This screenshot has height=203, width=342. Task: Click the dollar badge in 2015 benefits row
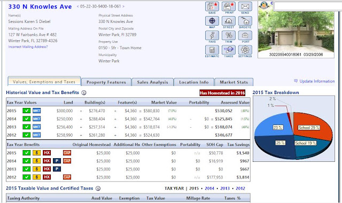[37, 153]
